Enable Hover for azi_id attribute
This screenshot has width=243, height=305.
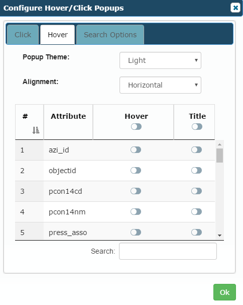tap(136, 150)
